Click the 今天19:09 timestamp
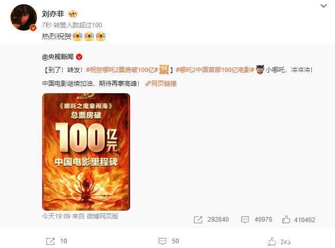 (56, 216)
